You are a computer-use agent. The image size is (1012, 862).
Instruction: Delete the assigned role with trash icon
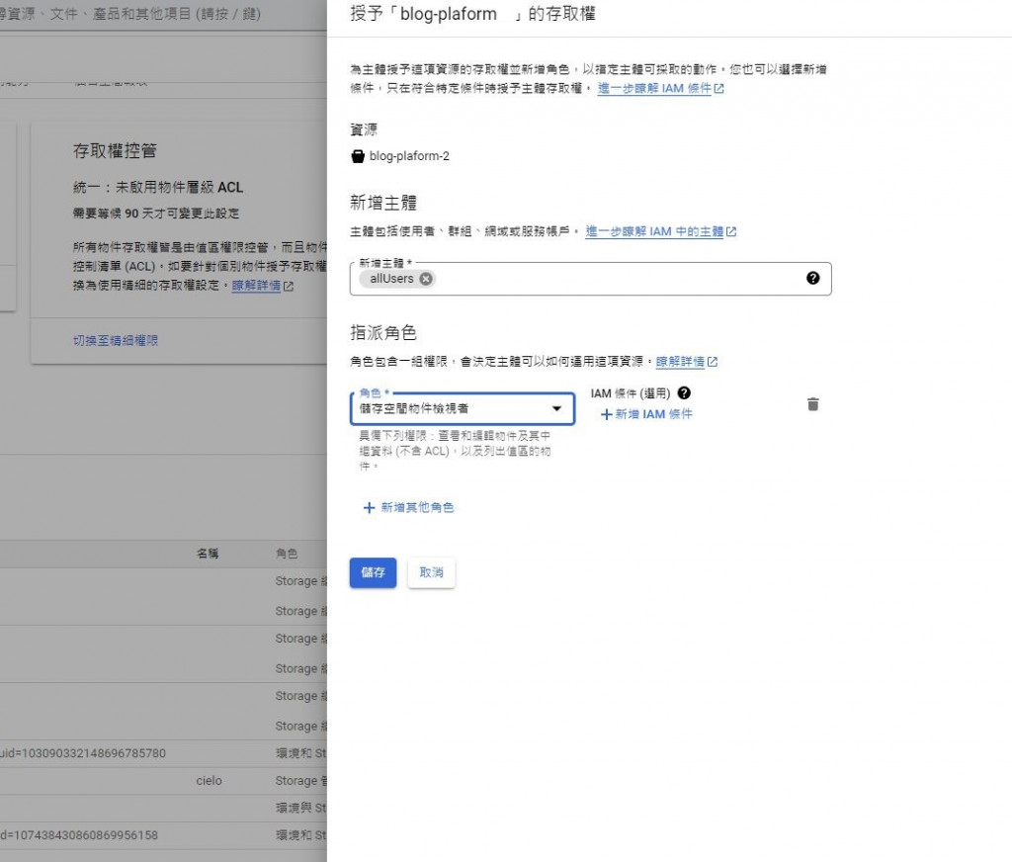pyautogui.click(x=812, y=404)
